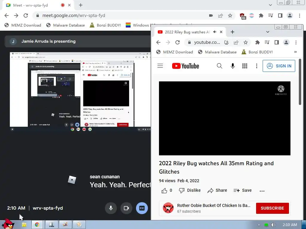Reload the Meet page

[26, 16]
